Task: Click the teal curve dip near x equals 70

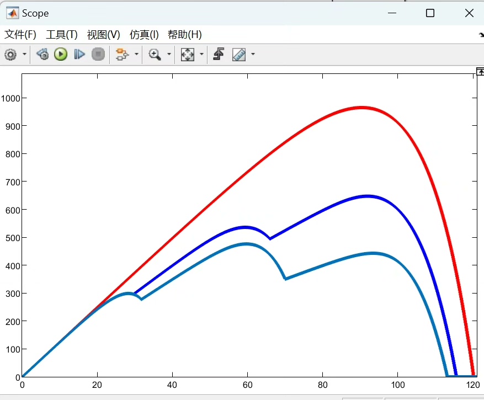Action: click(x=285, y=279)
